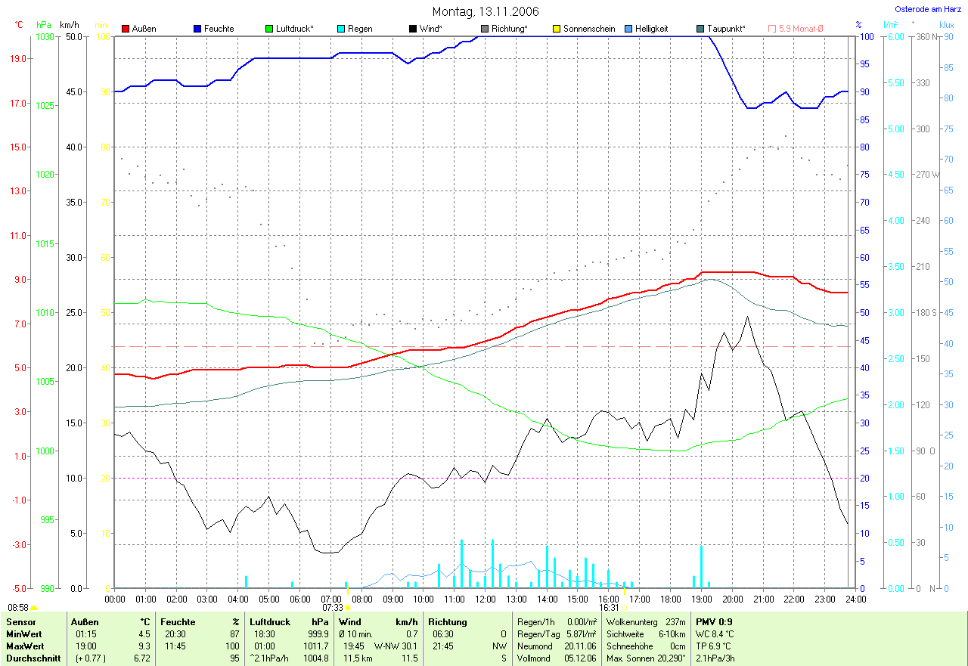Click the black Wind legend square
Viewport: 968px width, 666px height.
coord(413,29)
